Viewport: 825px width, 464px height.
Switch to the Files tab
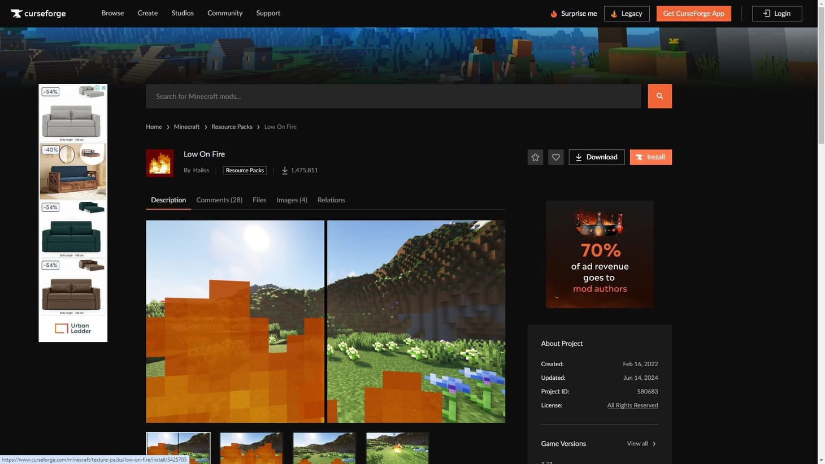259,200
